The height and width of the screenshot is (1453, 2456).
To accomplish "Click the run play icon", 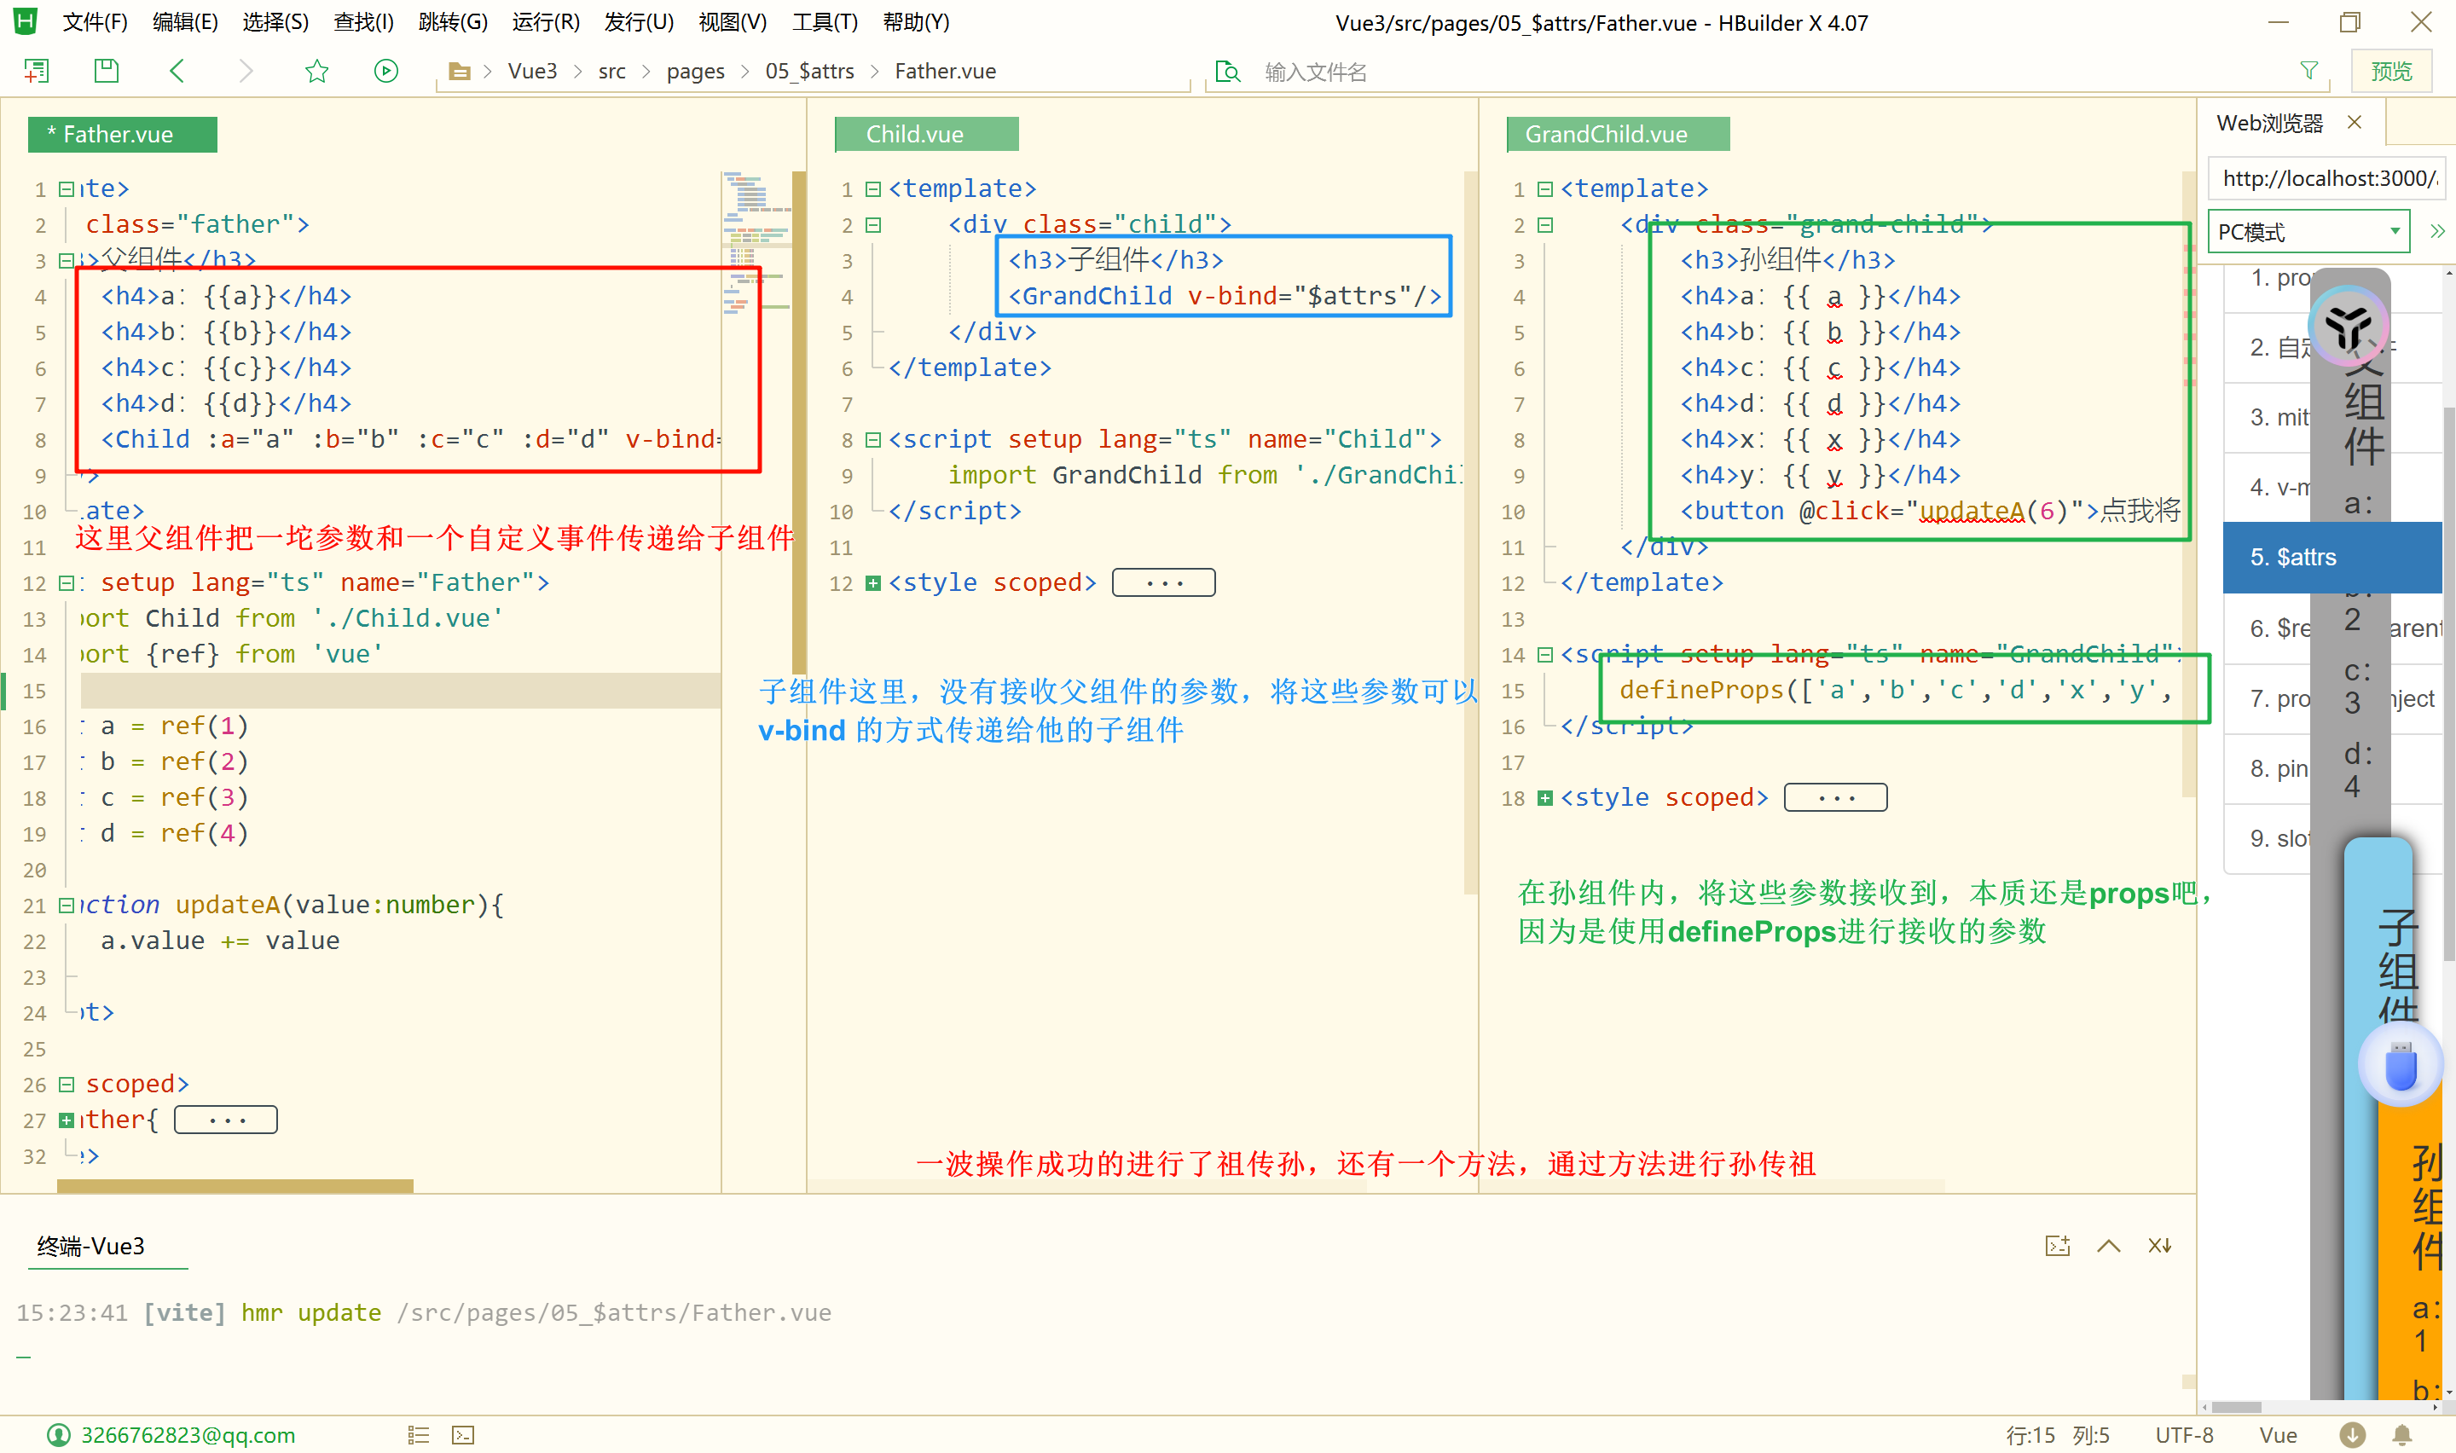I will (385, 71).
